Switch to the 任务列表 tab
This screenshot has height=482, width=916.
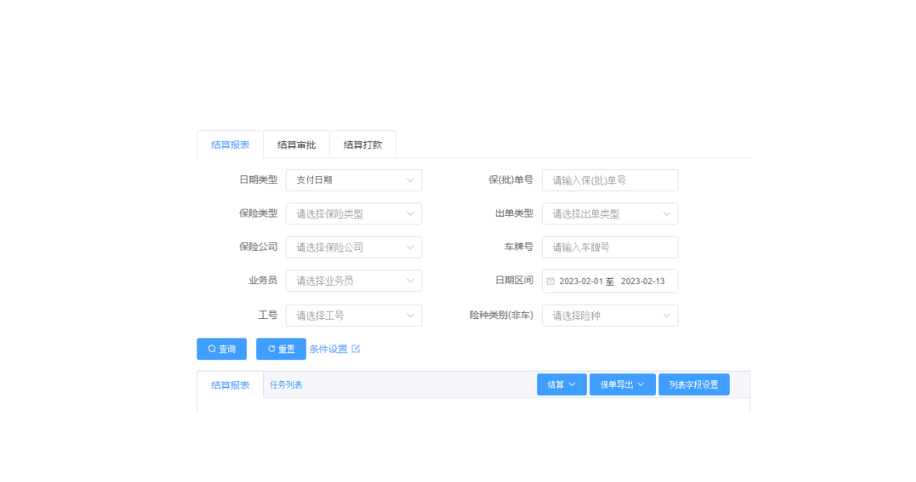pos(286,385)
